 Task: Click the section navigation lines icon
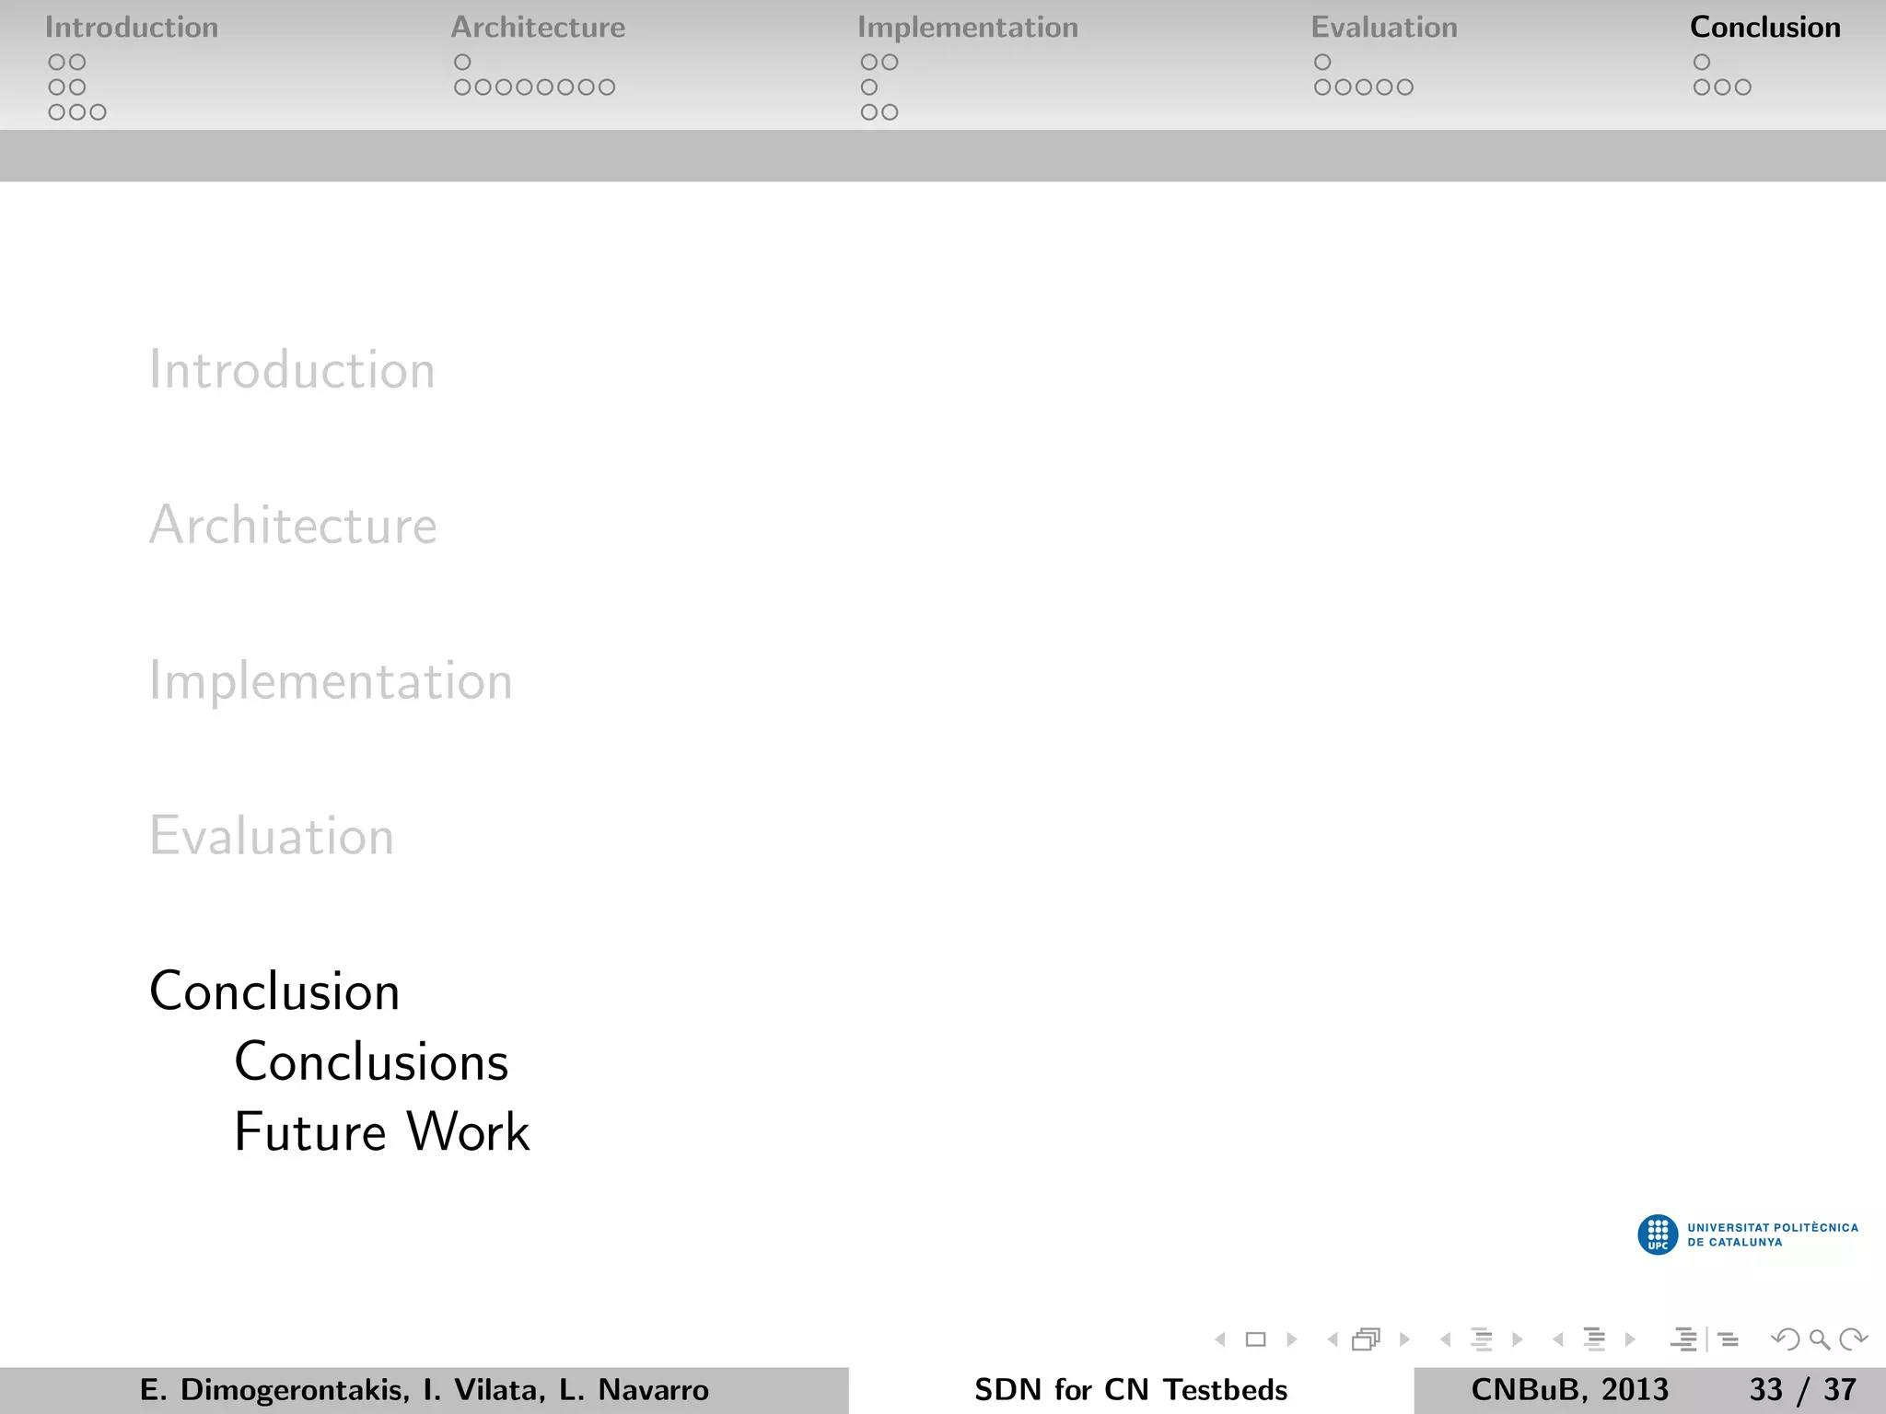(x=1594, y=1339)
